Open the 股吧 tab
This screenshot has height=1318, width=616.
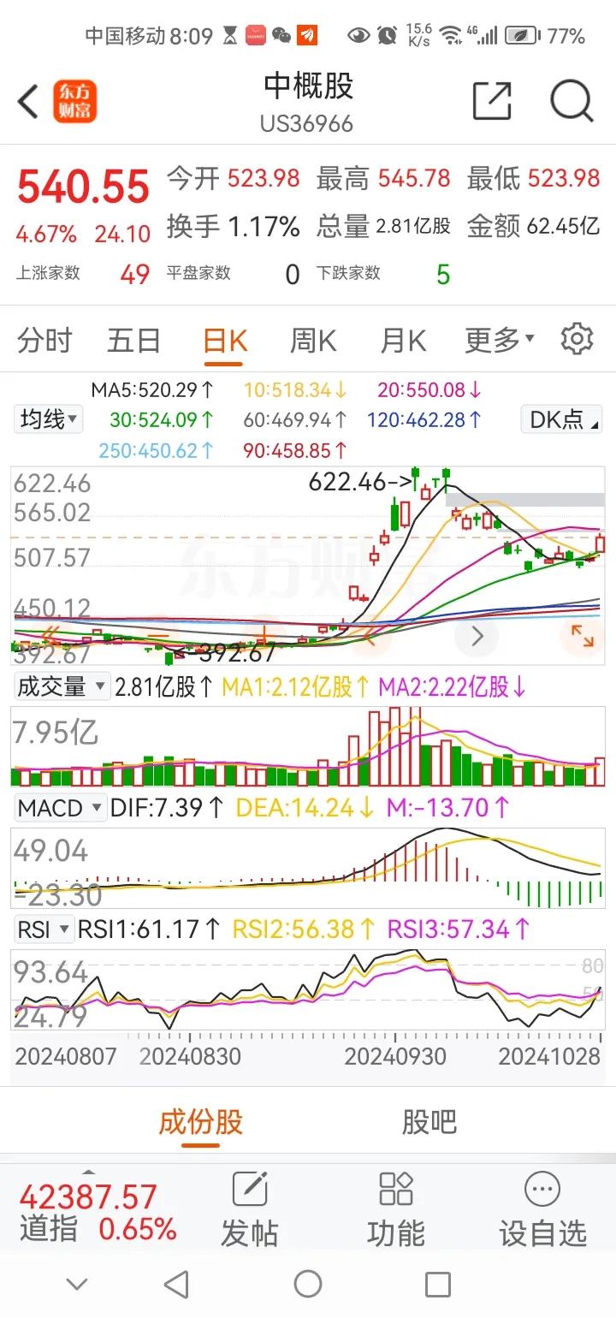[x=429, y=1121]
